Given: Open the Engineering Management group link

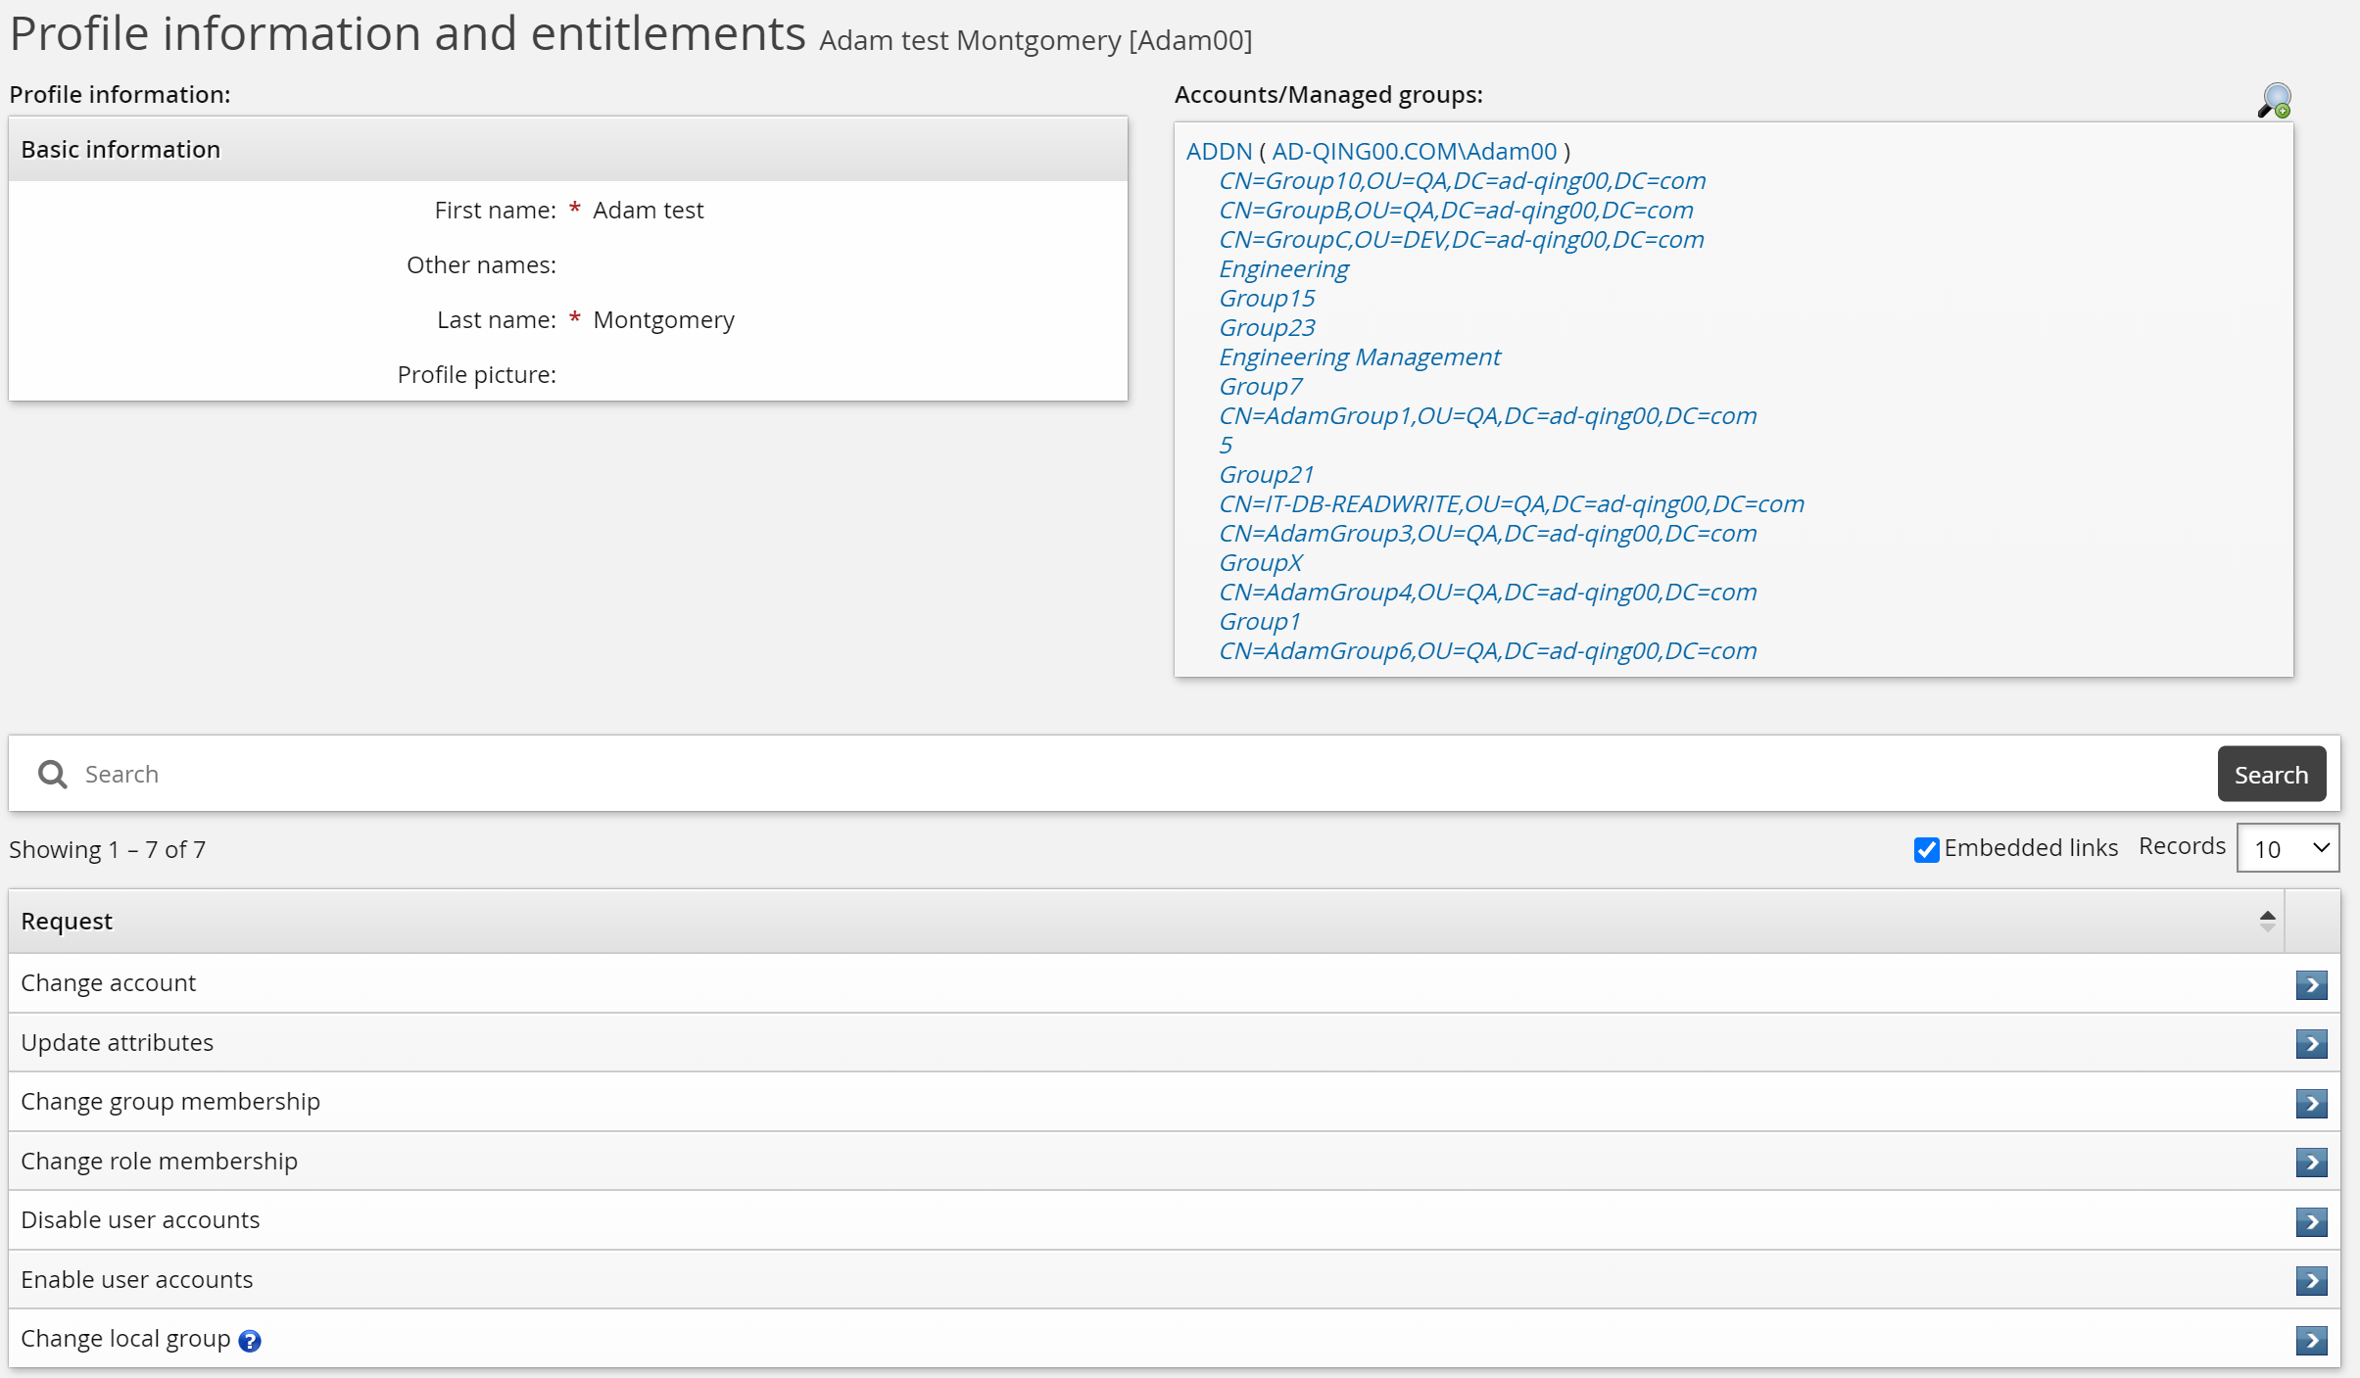Looking at the screenshot, I should coord(1359,357).
